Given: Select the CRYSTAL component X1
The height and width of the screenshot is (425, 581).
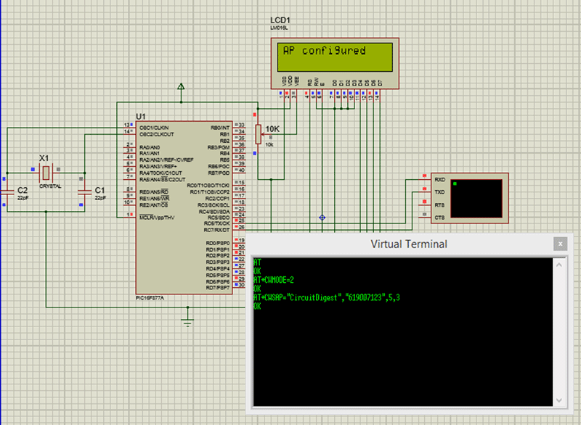Looking at the screenshot, I should pos(45,174).
